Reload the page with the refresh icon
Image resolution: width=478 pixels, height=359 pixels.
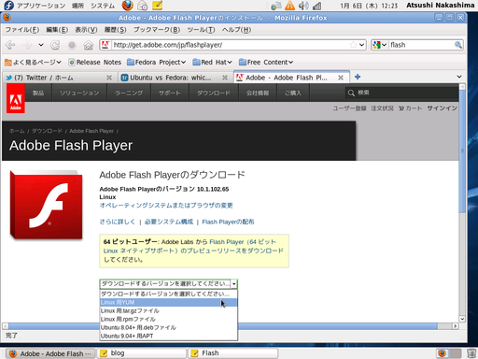55,45
